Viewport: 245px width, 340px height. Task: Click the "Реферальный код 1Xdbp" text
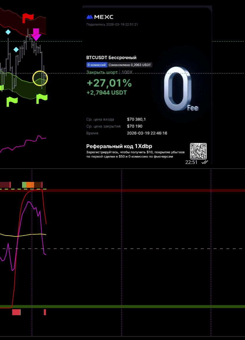point(119,146)
